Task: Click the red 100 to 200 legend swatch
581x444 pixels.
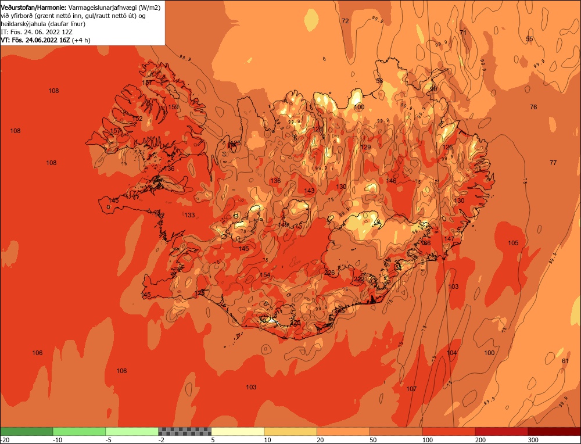Action: tap(449, 431)
